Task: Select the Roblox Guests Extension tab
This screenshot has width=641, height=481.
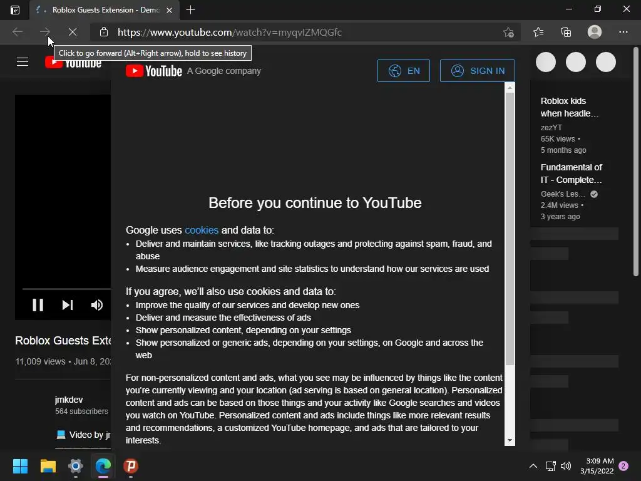Action: tap(105, 10)
